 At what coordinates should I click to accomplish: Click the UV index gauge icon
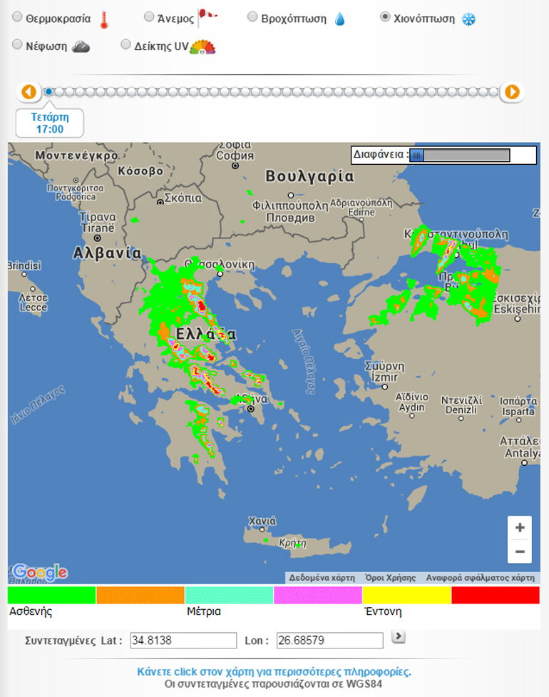[202, 47]
